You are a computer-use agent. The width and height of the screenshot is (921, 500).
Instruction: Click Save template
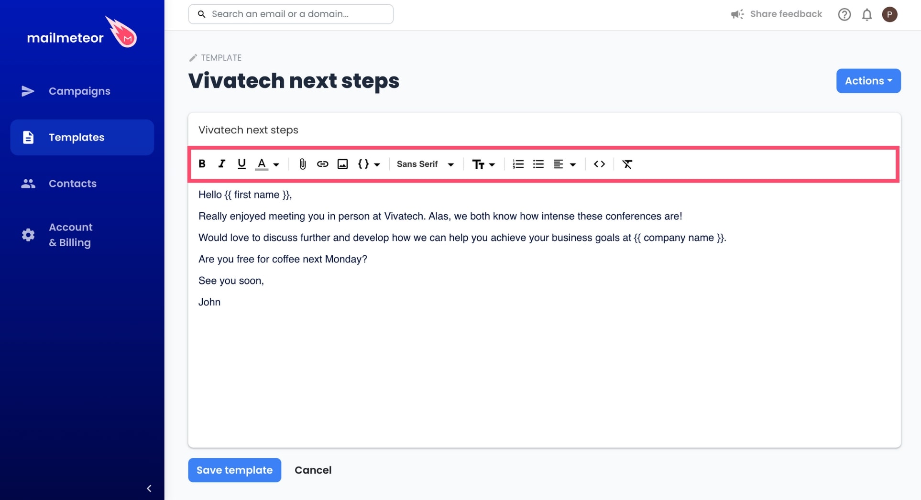click(x=234, y=470)
